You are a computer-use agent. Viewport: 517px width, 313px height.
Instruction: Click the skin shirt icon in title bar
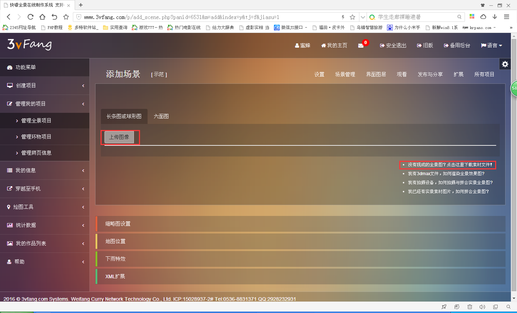coord(483,5)
